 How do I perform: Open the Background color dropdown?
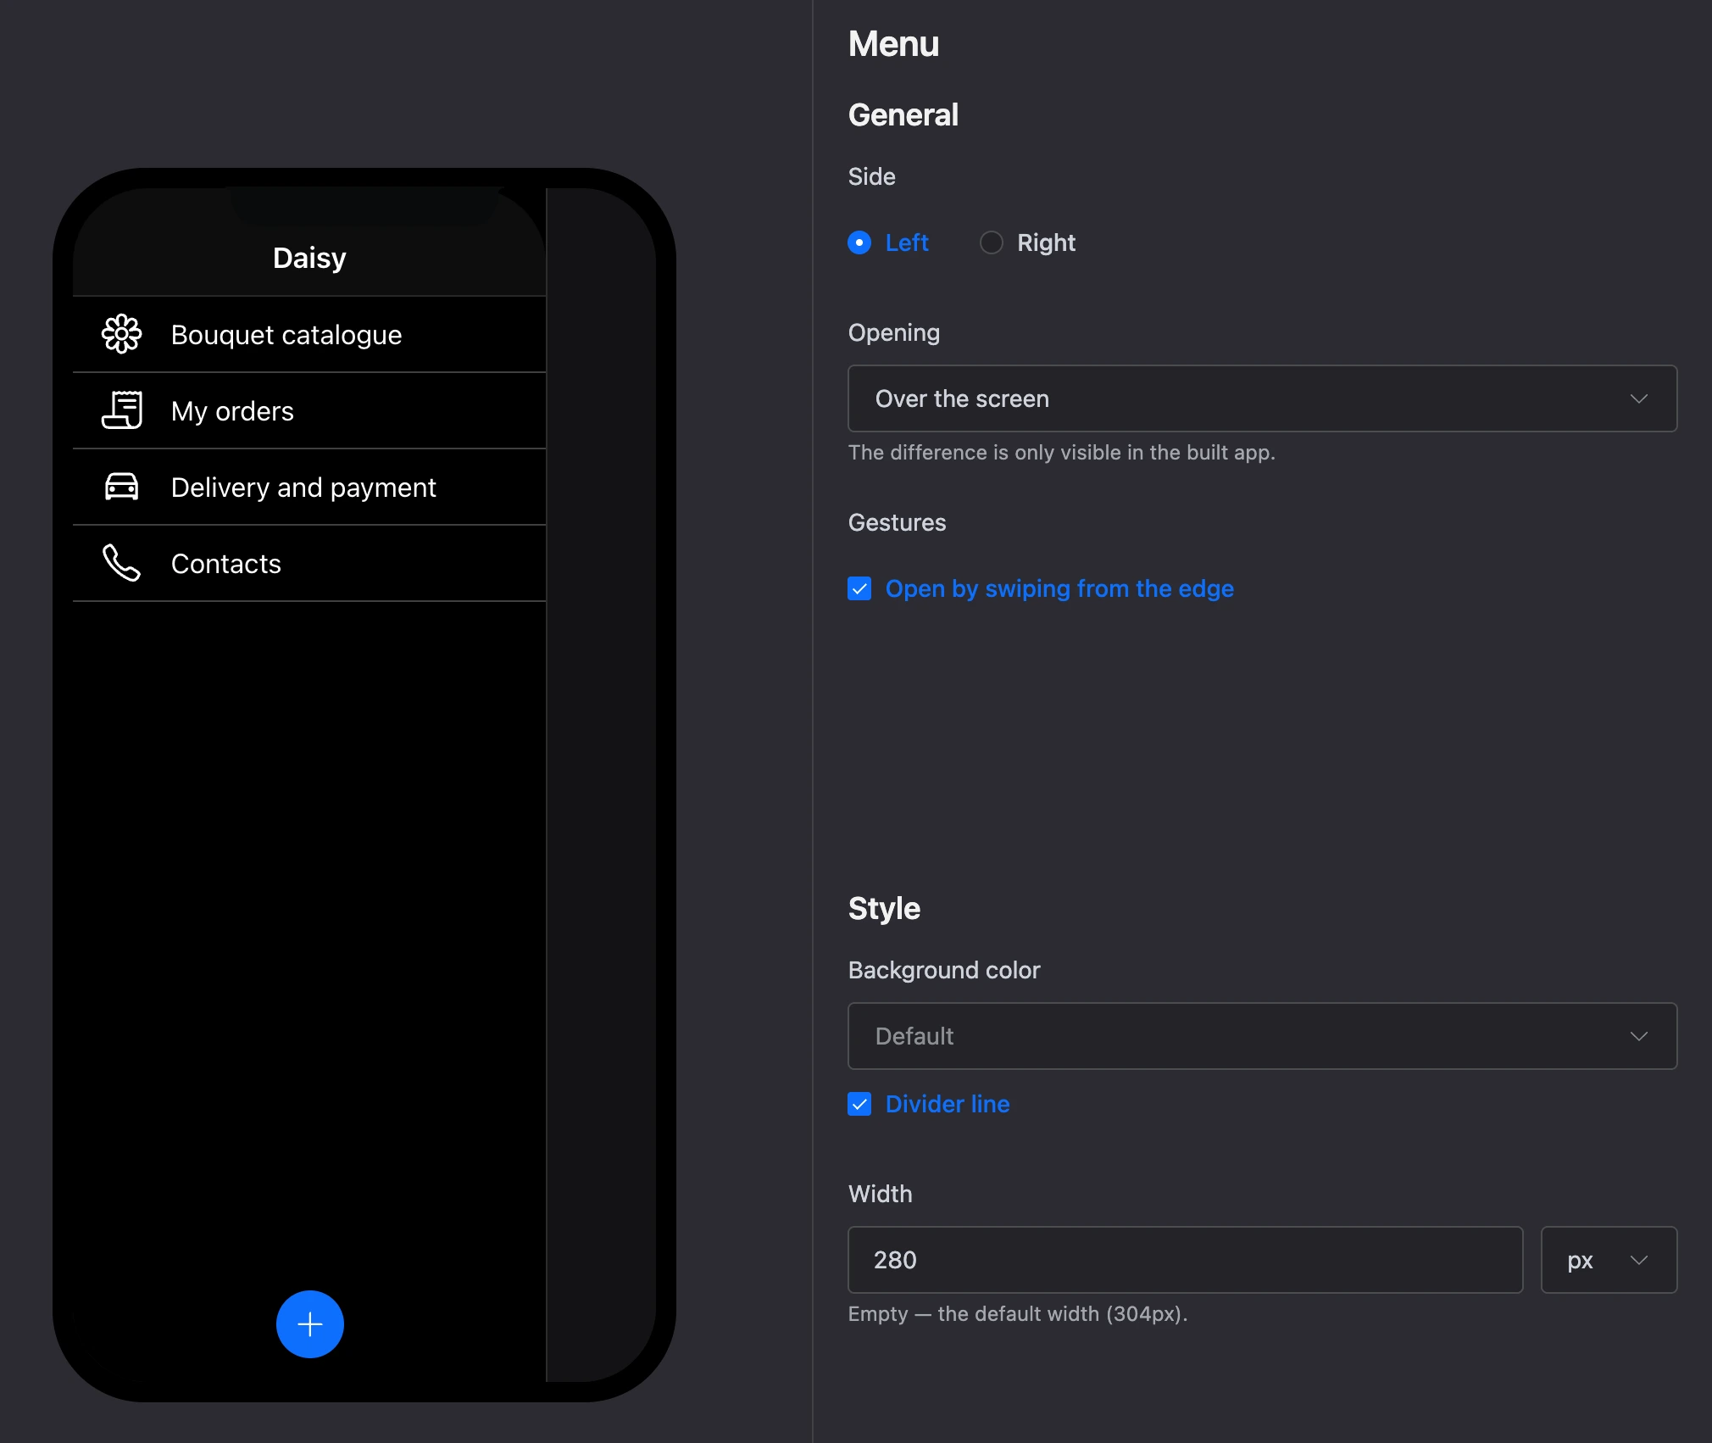coord(1263,1036)
